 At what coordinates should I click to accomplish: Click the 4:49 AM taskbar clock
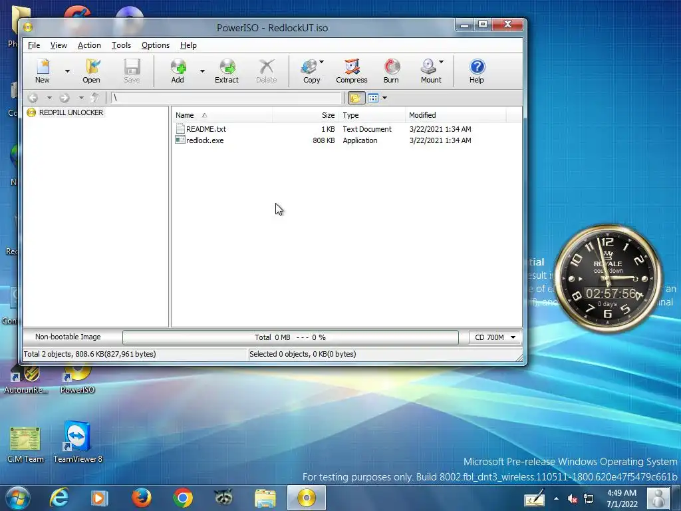click(x=622, y=498)
